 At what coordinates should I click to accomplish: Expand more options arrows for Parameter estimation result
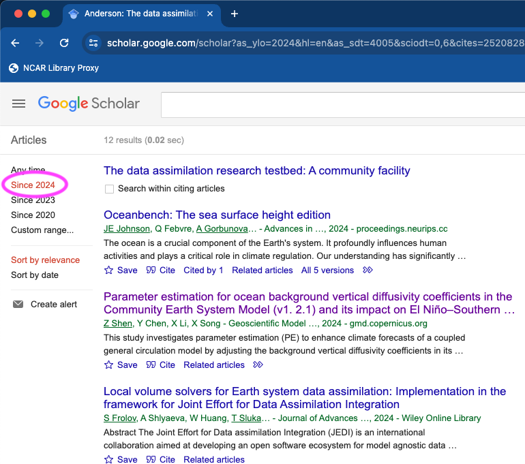pyautogui.click(x=258, y=365)
